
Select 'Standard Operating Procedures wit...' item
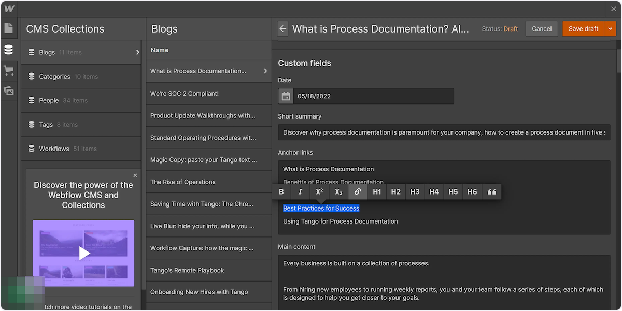pyautogui.click(x=209, y=138)
